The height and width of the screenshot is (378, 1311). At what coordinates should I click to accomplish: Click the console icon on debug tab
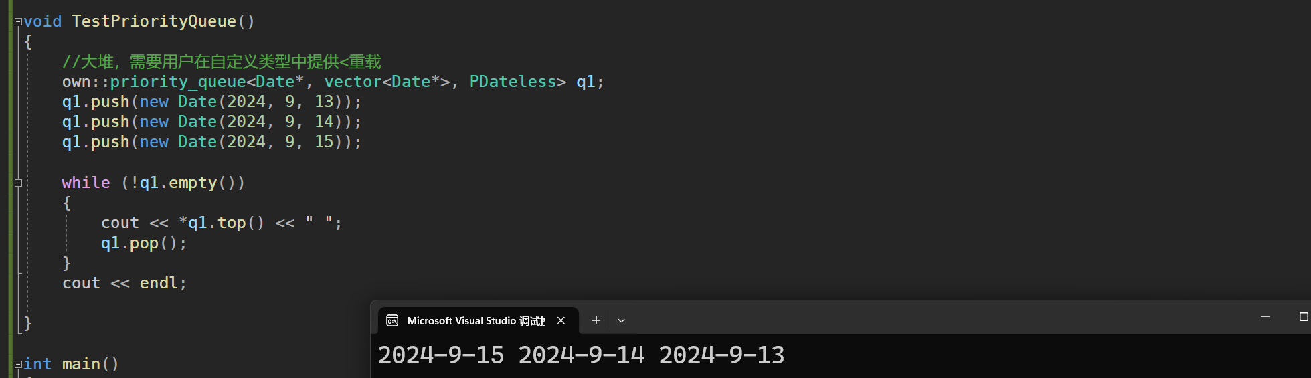393,321
